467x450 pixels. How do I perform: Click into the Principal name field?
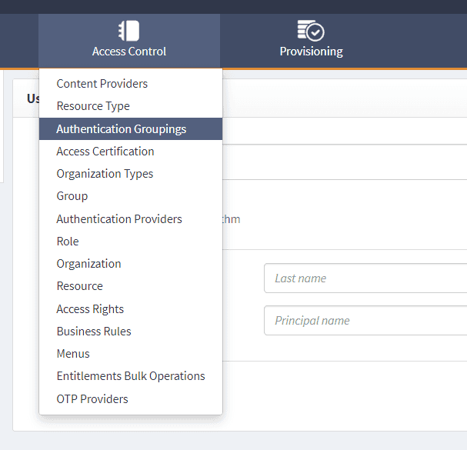(365, 321)
